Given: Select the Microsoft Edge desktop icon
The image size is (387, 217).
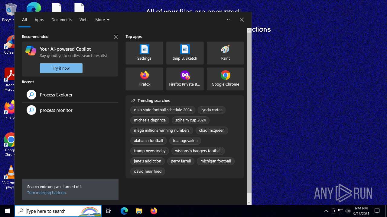Looking at the screenshot, I should (x=34, y=7).
